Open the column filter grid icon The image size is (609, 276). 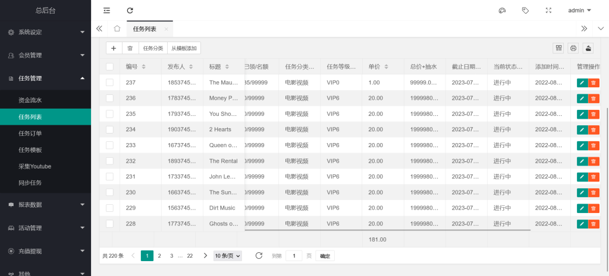pos(558,48)
